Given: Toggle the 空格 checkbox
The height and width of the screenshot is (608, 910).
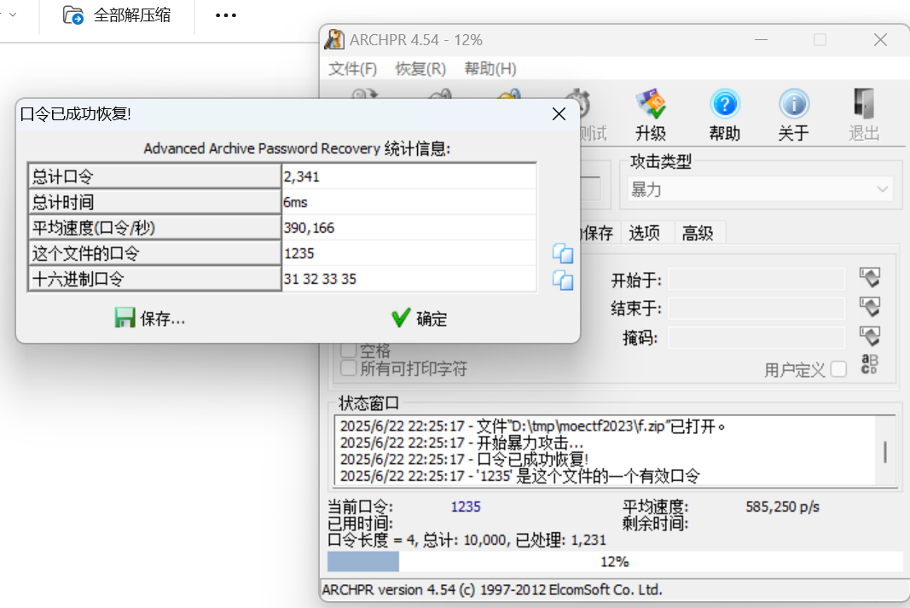Looking at the screenshot, I should pyautogui.click(x=348, y=350).
